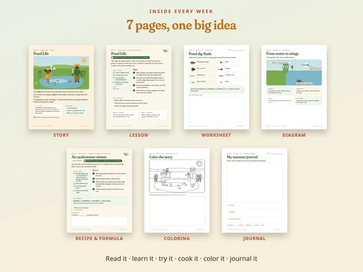Click the 'Pond Life' title on Lesson page

click(119, 53)
